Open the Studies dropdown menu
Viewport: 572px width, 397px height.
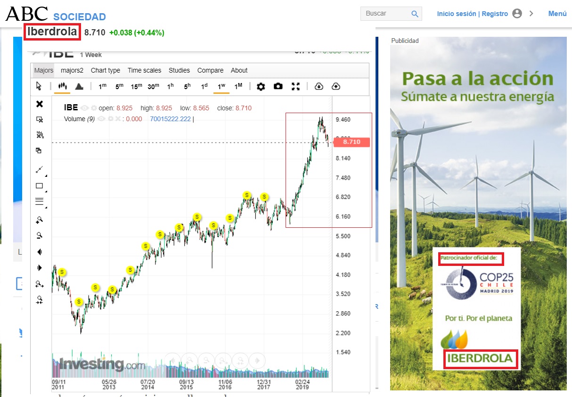(179, 70)
